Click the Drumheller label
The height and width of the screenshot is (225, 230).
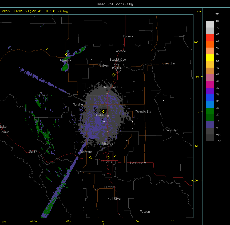[170, 130]
